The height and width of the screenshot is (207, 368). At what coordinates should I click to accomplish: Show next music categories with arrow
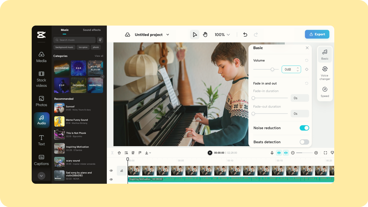(x=102, y=77)
